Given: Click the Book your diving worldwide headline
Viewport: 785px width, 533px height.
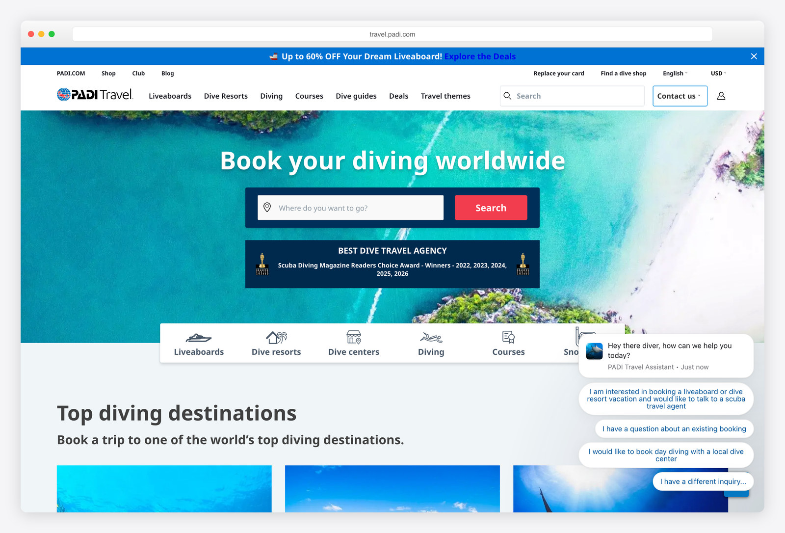Looking at the screenshot, I should [392, 161].
